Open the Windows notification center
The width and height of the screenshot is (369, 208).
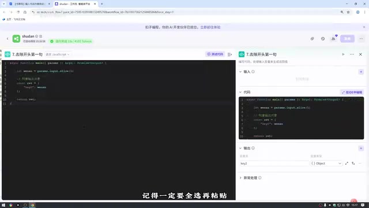(x=363, y=205)
